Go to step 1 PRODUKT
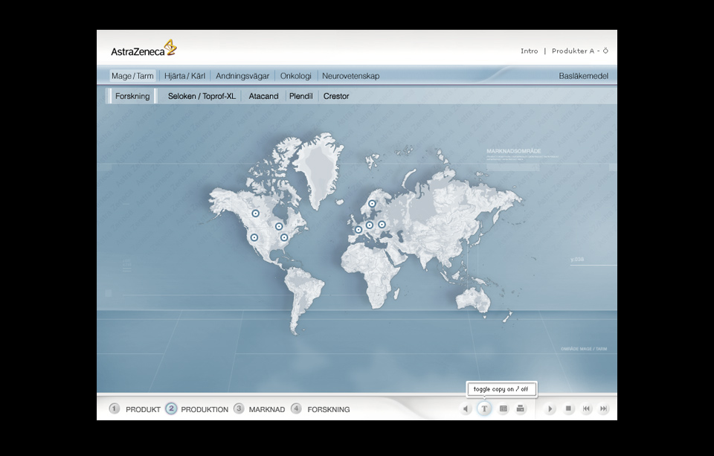Image resolution: width=714 pixels, height=456 pixels. (135, 409)
